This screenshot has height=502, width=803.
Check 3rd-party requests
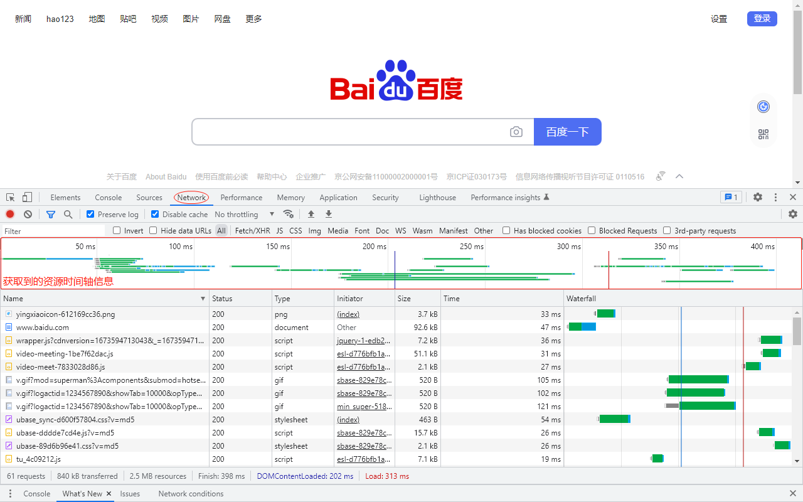pyautogui.click(x=667, y=230)
